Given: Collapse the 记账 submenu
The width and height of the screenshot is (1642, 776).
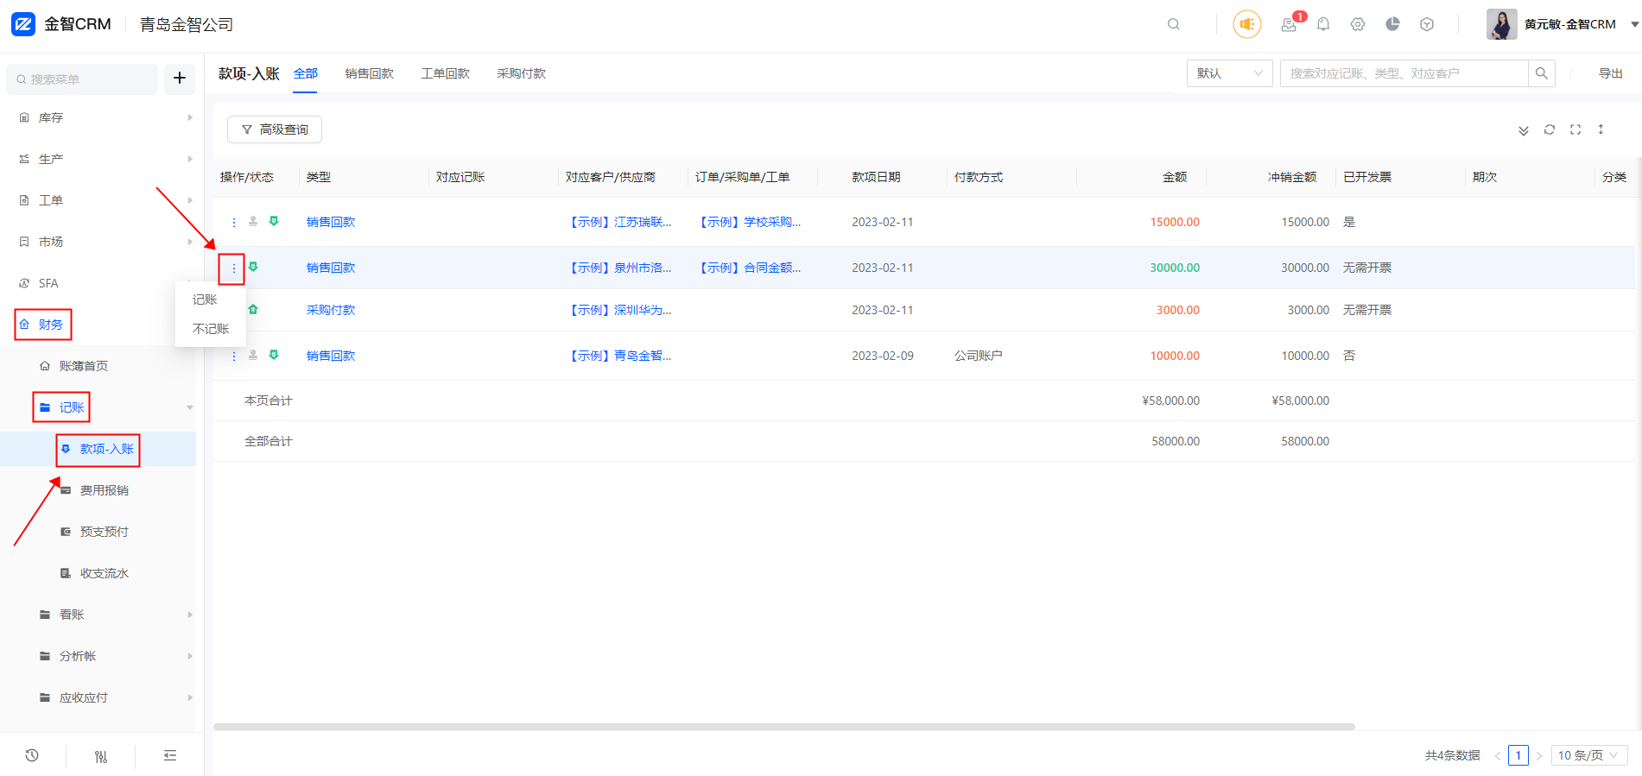Looking at the screenshot, I should pyautogui.click(x=72, y=407).
